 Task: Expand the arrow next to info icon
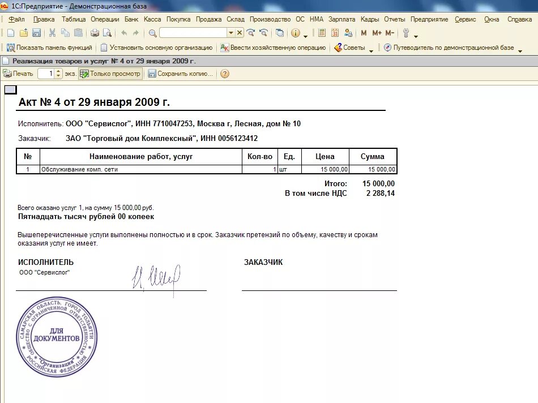[x=305, y=36]
